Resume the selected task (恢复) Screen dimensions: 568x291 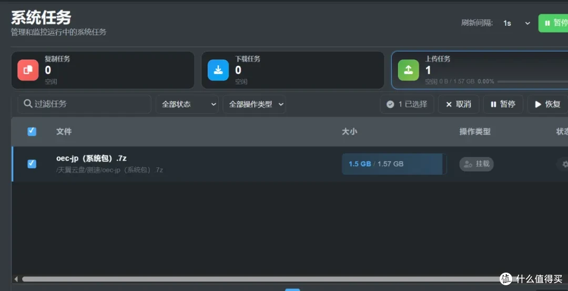[547, 104]
